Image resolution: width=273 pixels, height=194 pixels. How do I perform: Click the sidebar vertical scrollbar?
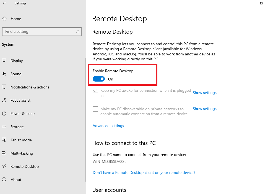tap(85, 120)
